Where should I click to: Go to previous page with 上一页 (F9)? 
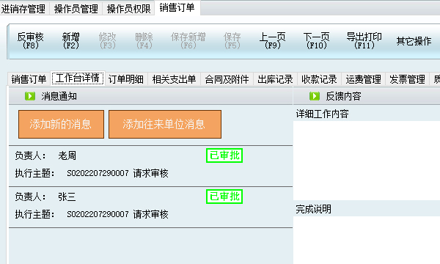[x=272, y=41]
